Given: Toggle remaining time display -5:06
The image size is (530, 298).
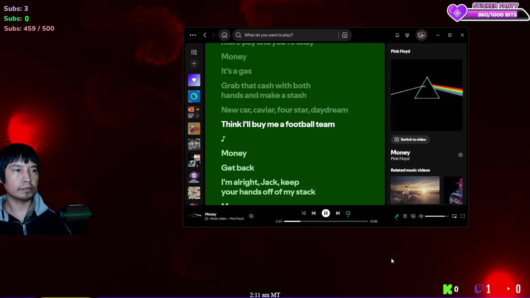Looking at the screenshot, I should coord(373,221).
